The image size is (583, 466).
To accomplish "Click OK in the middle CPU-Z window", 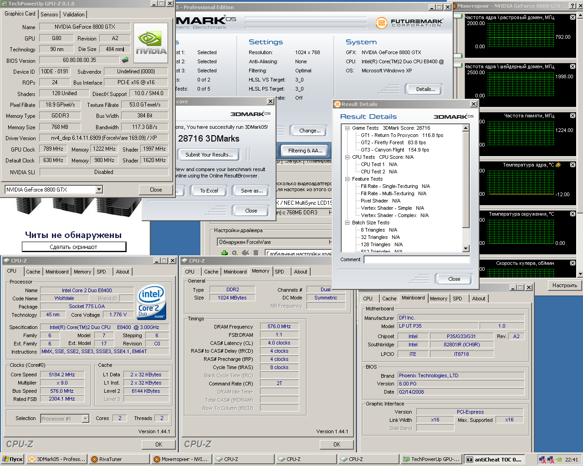I will [x=337, y=445].
